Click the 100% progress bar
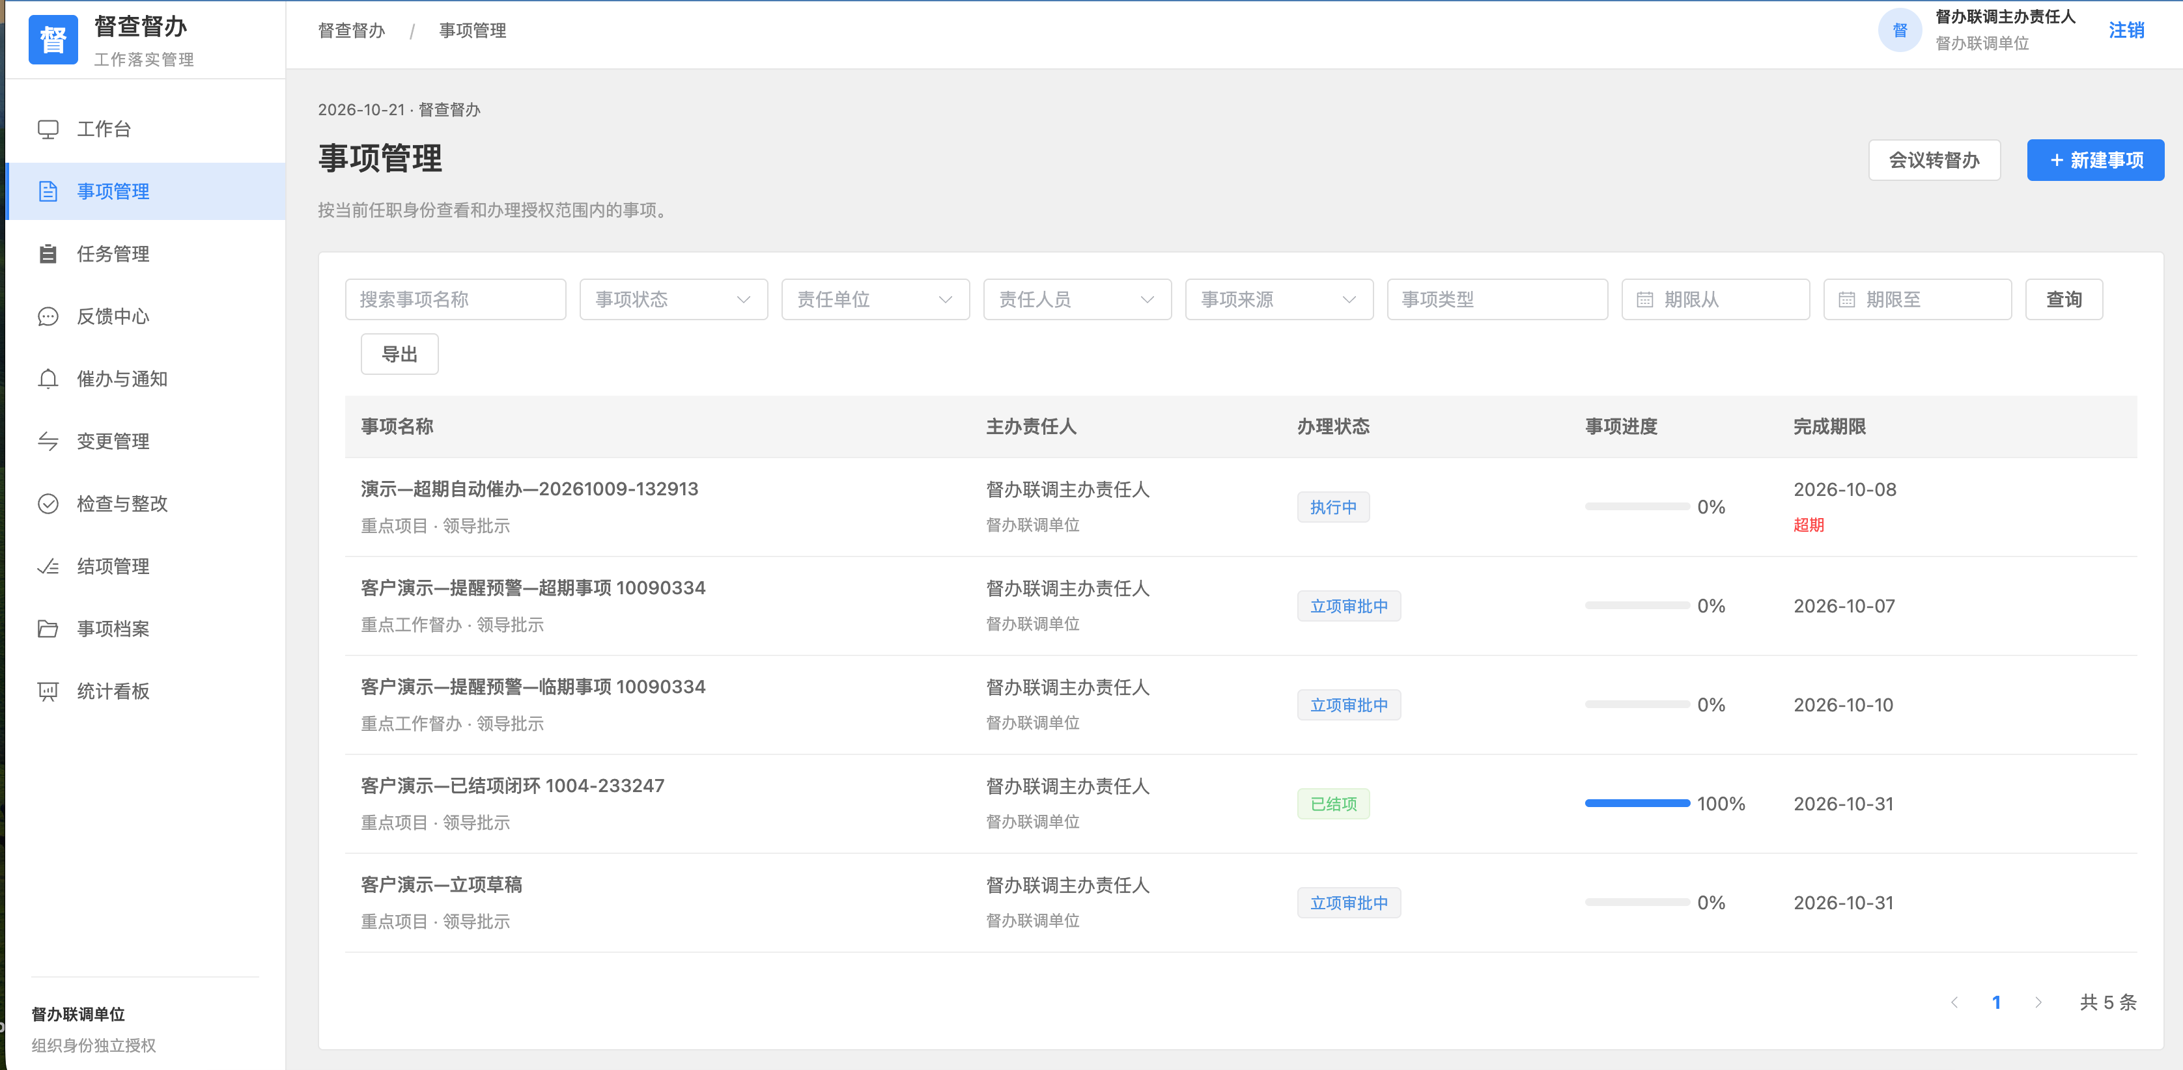The height and width of the screenshot is (1070, 2183). coord(1637,803)
